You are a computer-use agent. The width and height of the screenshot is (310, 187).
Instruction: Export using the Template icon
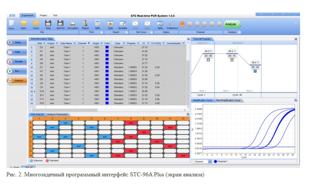[122, 24]
